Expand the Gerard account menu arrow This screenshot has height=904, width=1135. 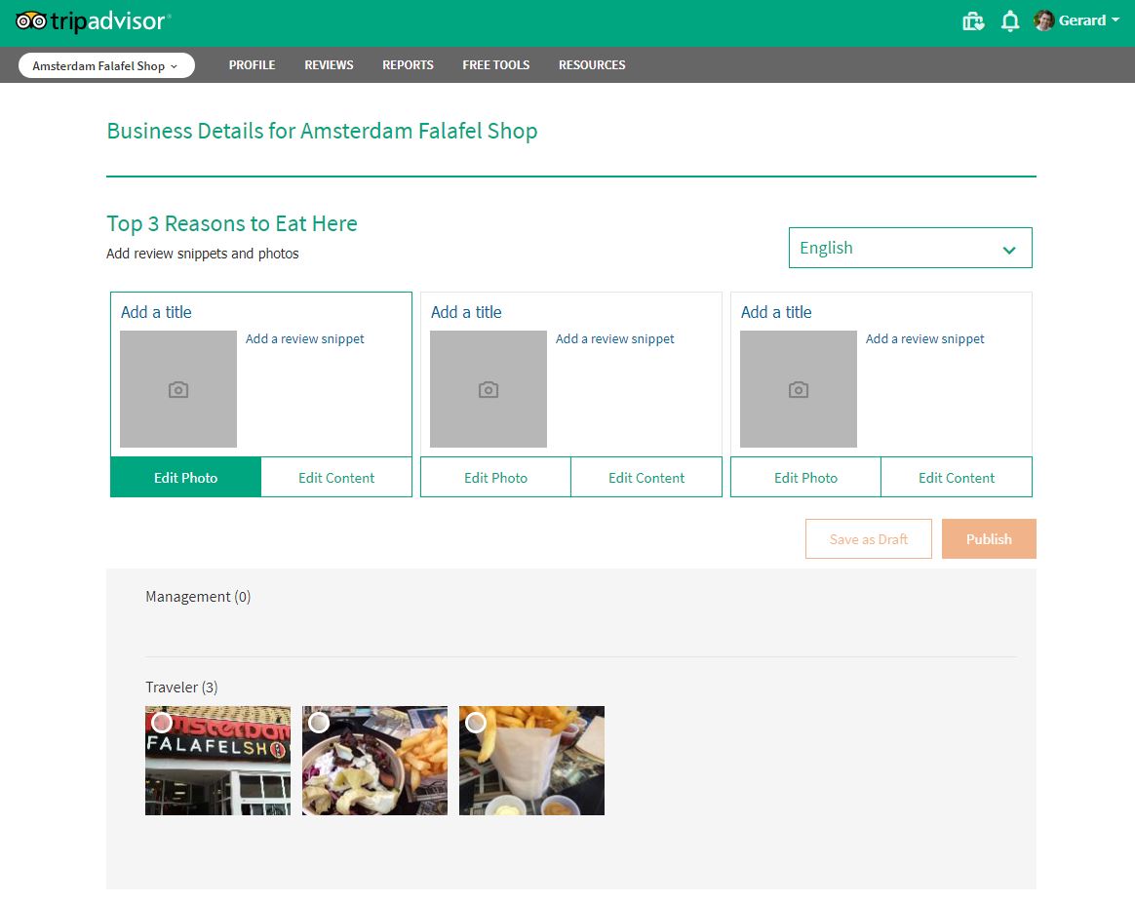[1115, 20]
